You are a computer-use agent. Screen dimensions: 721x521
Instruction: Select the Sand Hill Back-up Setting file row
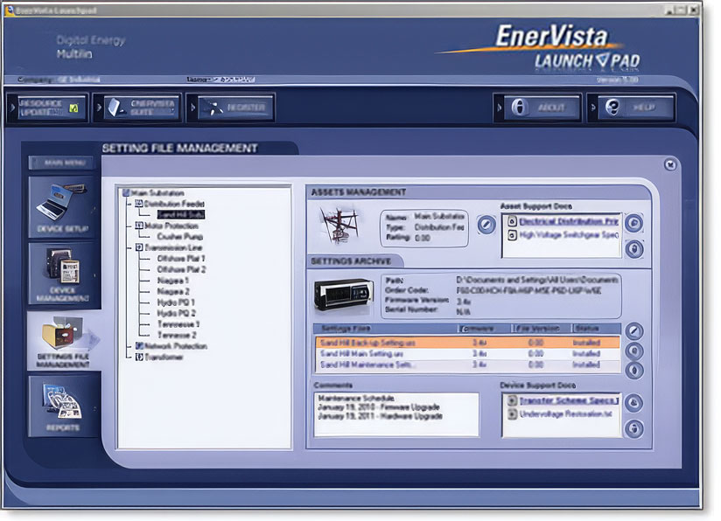pyautogui.click(x=467, y=343)
